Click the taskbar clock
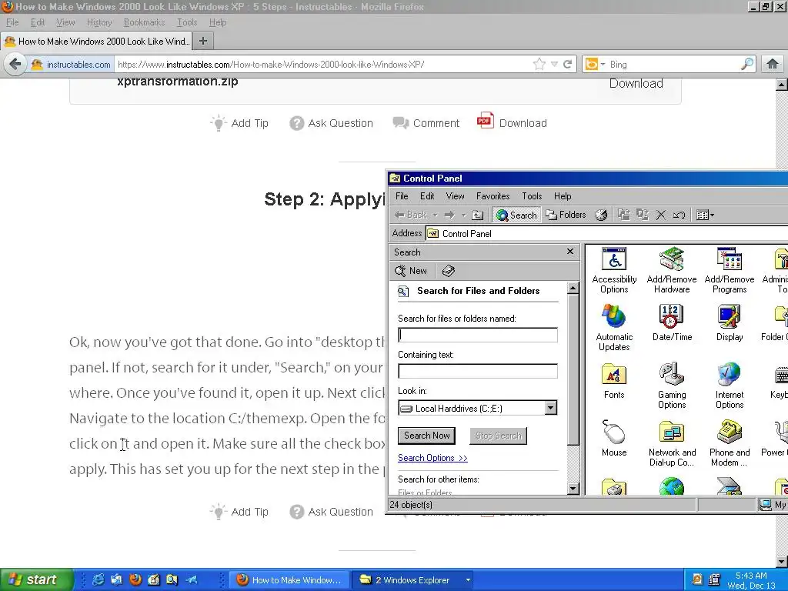This screenshot has width=788, height=591. point(751,580)
